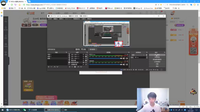Click Douyu logo in the page header
Image resolution: width=200 pixels, height=112 pixels.
point(30,13)
